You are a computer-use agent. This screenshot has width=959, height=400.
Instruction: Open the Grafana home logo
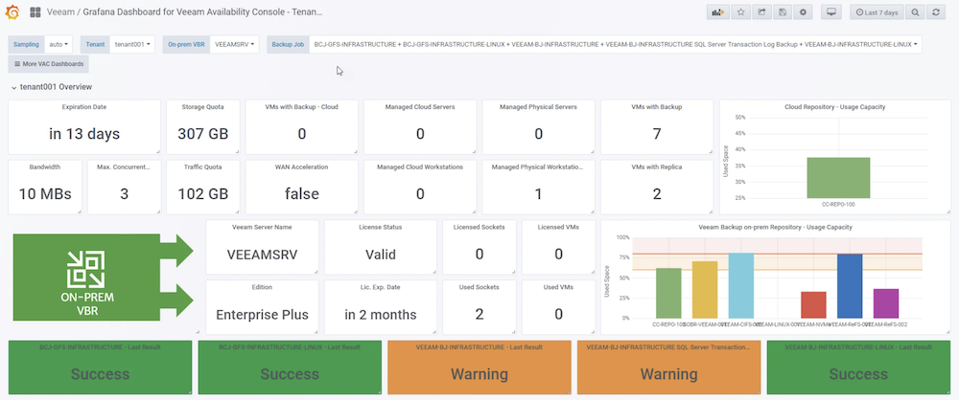tap(12, 11)
